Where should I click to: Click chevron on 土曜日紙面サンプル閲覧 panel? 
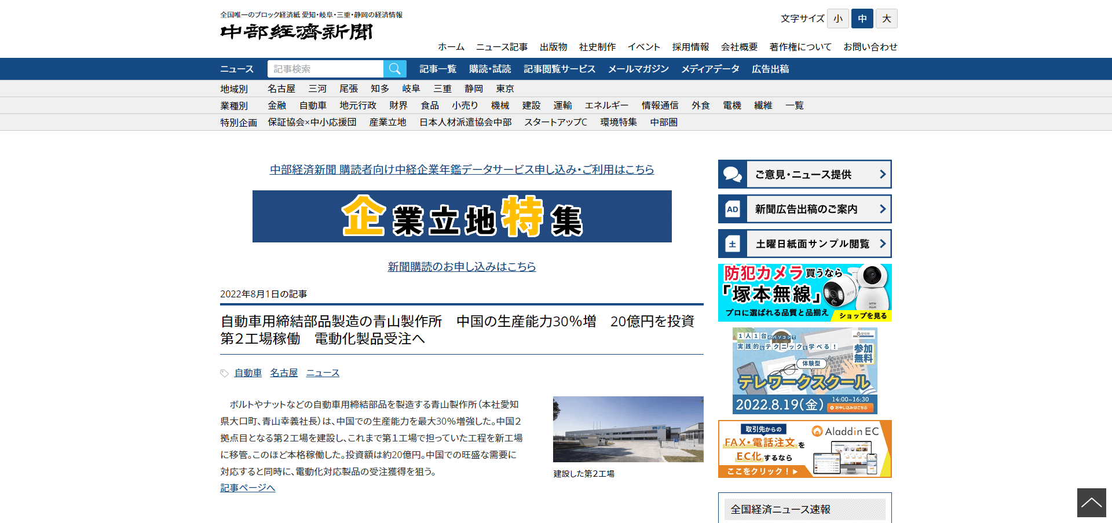coord(882,244)
